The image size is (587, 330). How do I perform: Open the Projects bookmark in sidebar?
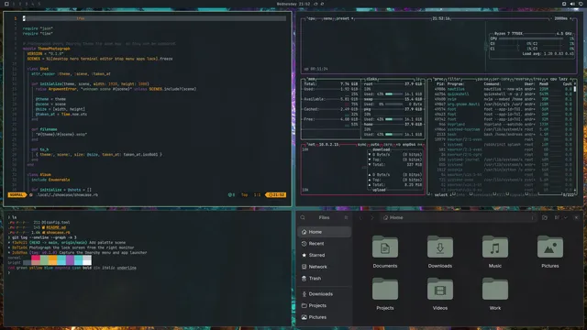pos(324,305)
